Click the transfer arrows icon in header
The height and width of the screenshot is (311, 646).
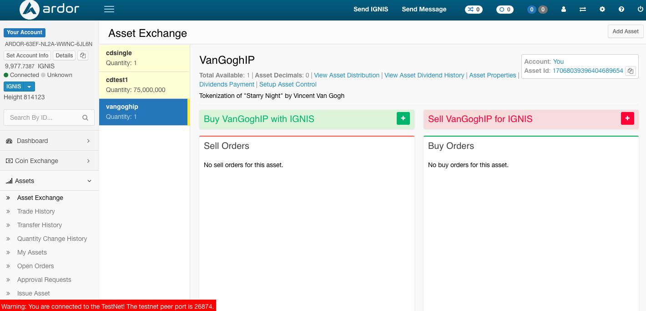[583, 10]
